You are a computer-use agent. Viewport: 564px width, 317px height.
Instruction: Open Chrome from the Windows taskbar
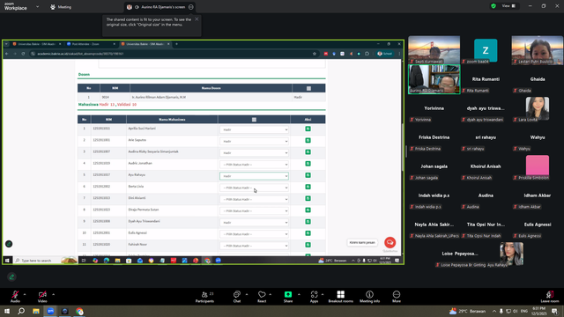[79, 311]
